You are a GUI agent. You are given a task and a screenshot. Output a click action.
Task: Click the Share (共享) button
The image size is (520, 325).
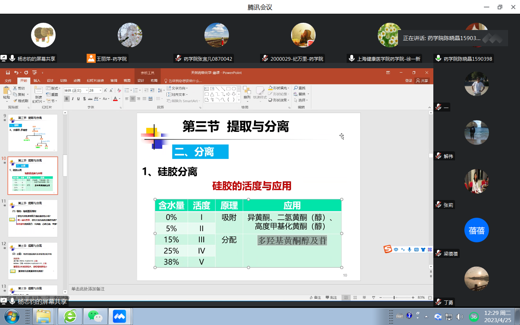pyautogui.click(x=422, y=81)
